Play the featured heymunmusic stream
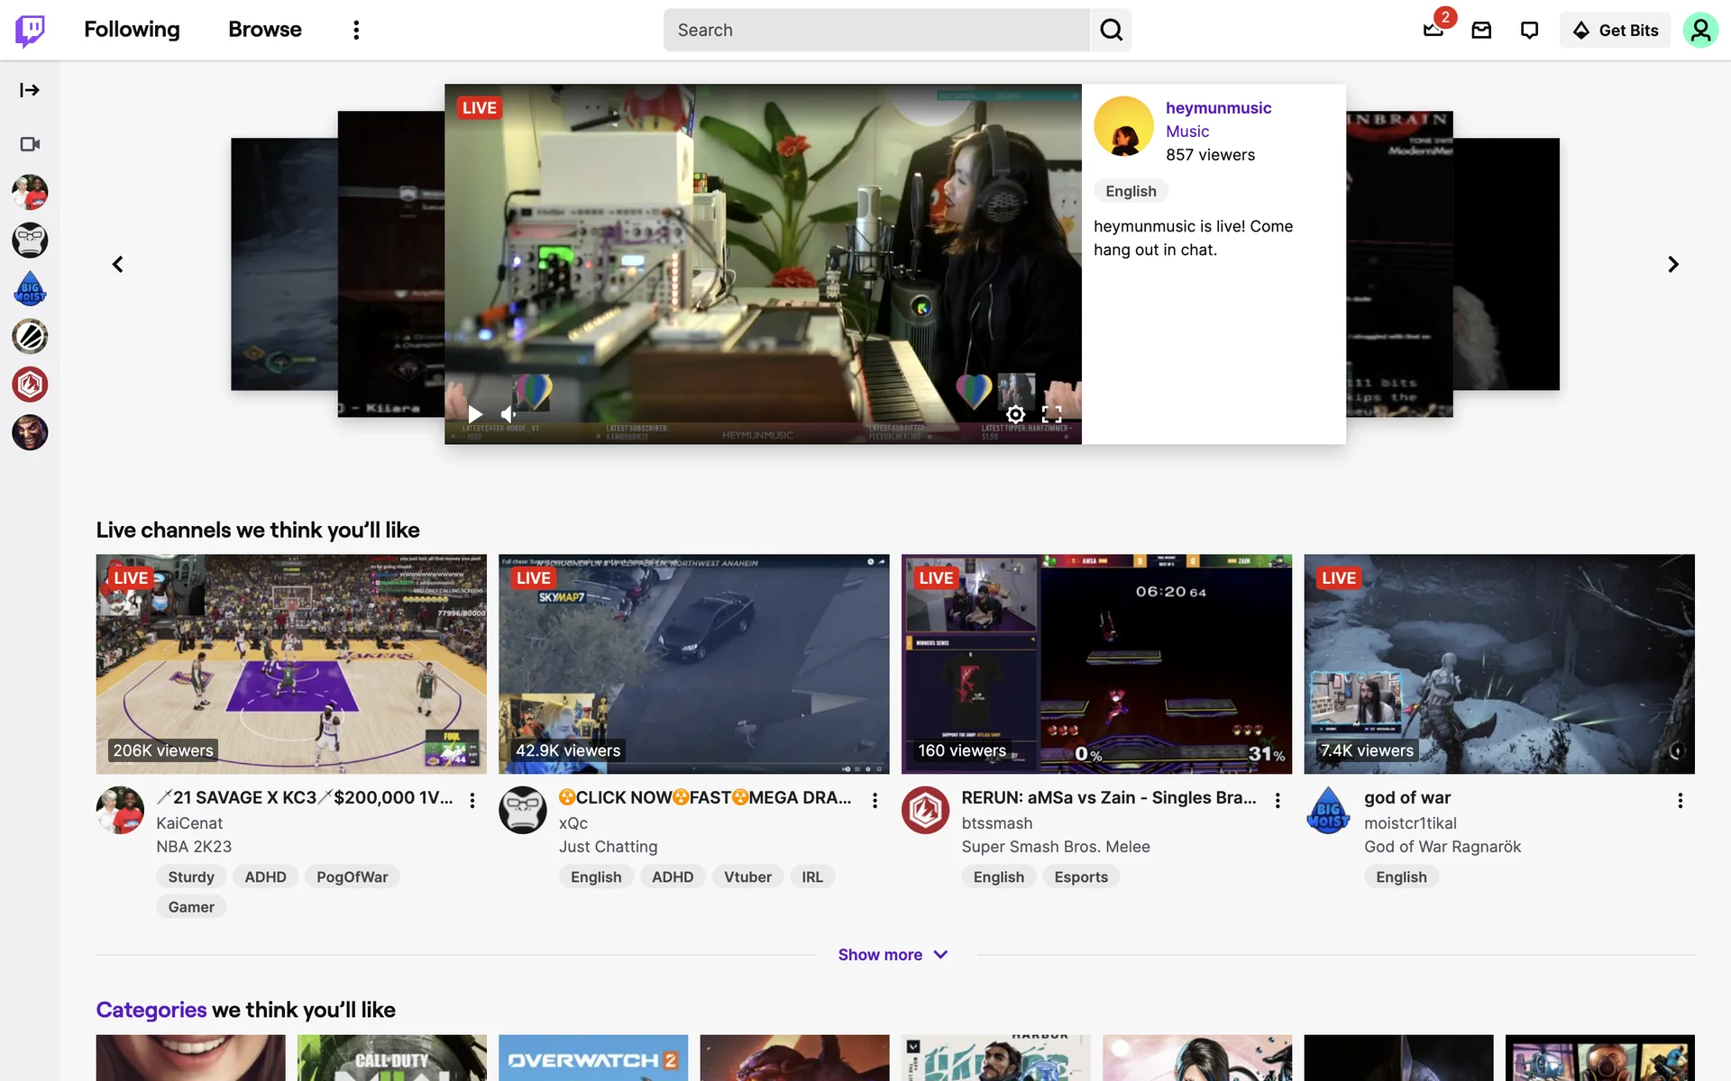 pos(475,414)
